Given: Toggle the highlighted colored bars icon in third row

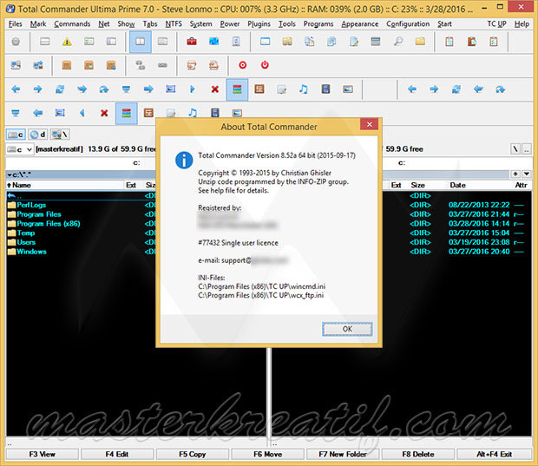Looking at the screenshot, I should point(237,89).
